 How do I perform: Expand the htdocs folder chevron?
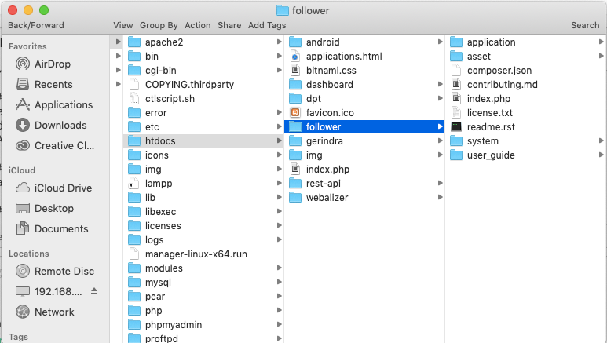[279, 141]
